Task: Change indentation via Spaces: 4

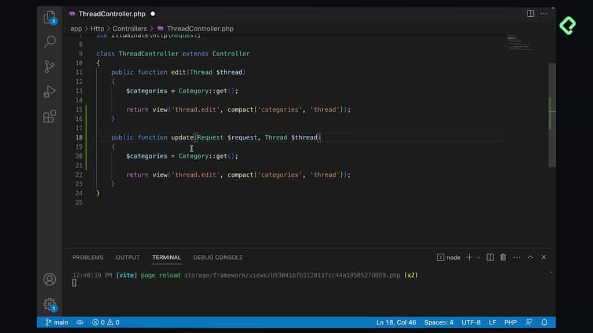Action: point(439,322)
